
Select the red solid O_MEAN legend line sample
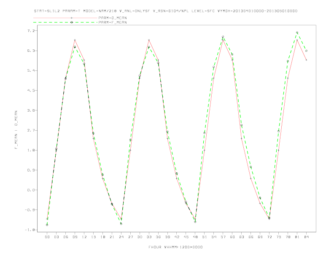coord(65,18)
